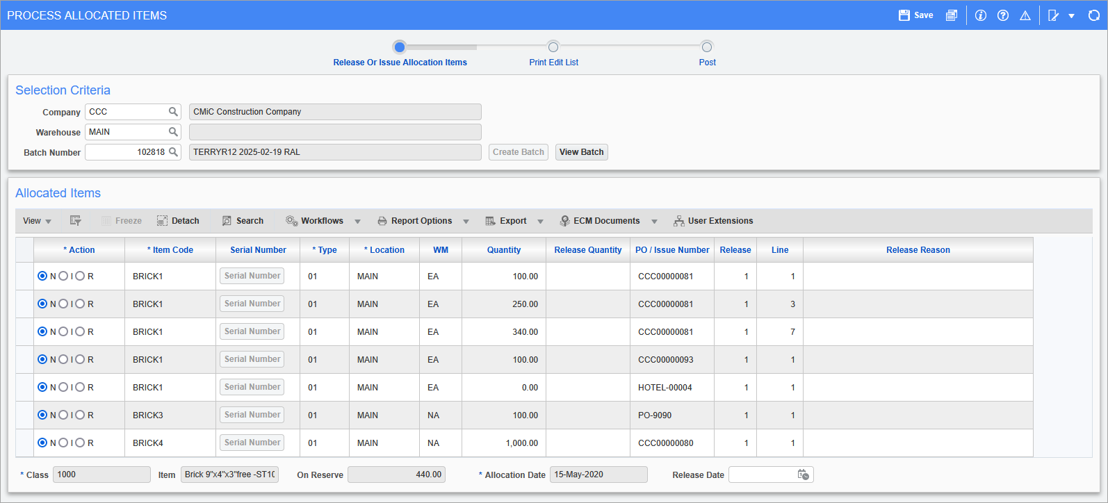Click the query-by-example icon next to View
Viewport: 1108px width, 503px height.
76,221
